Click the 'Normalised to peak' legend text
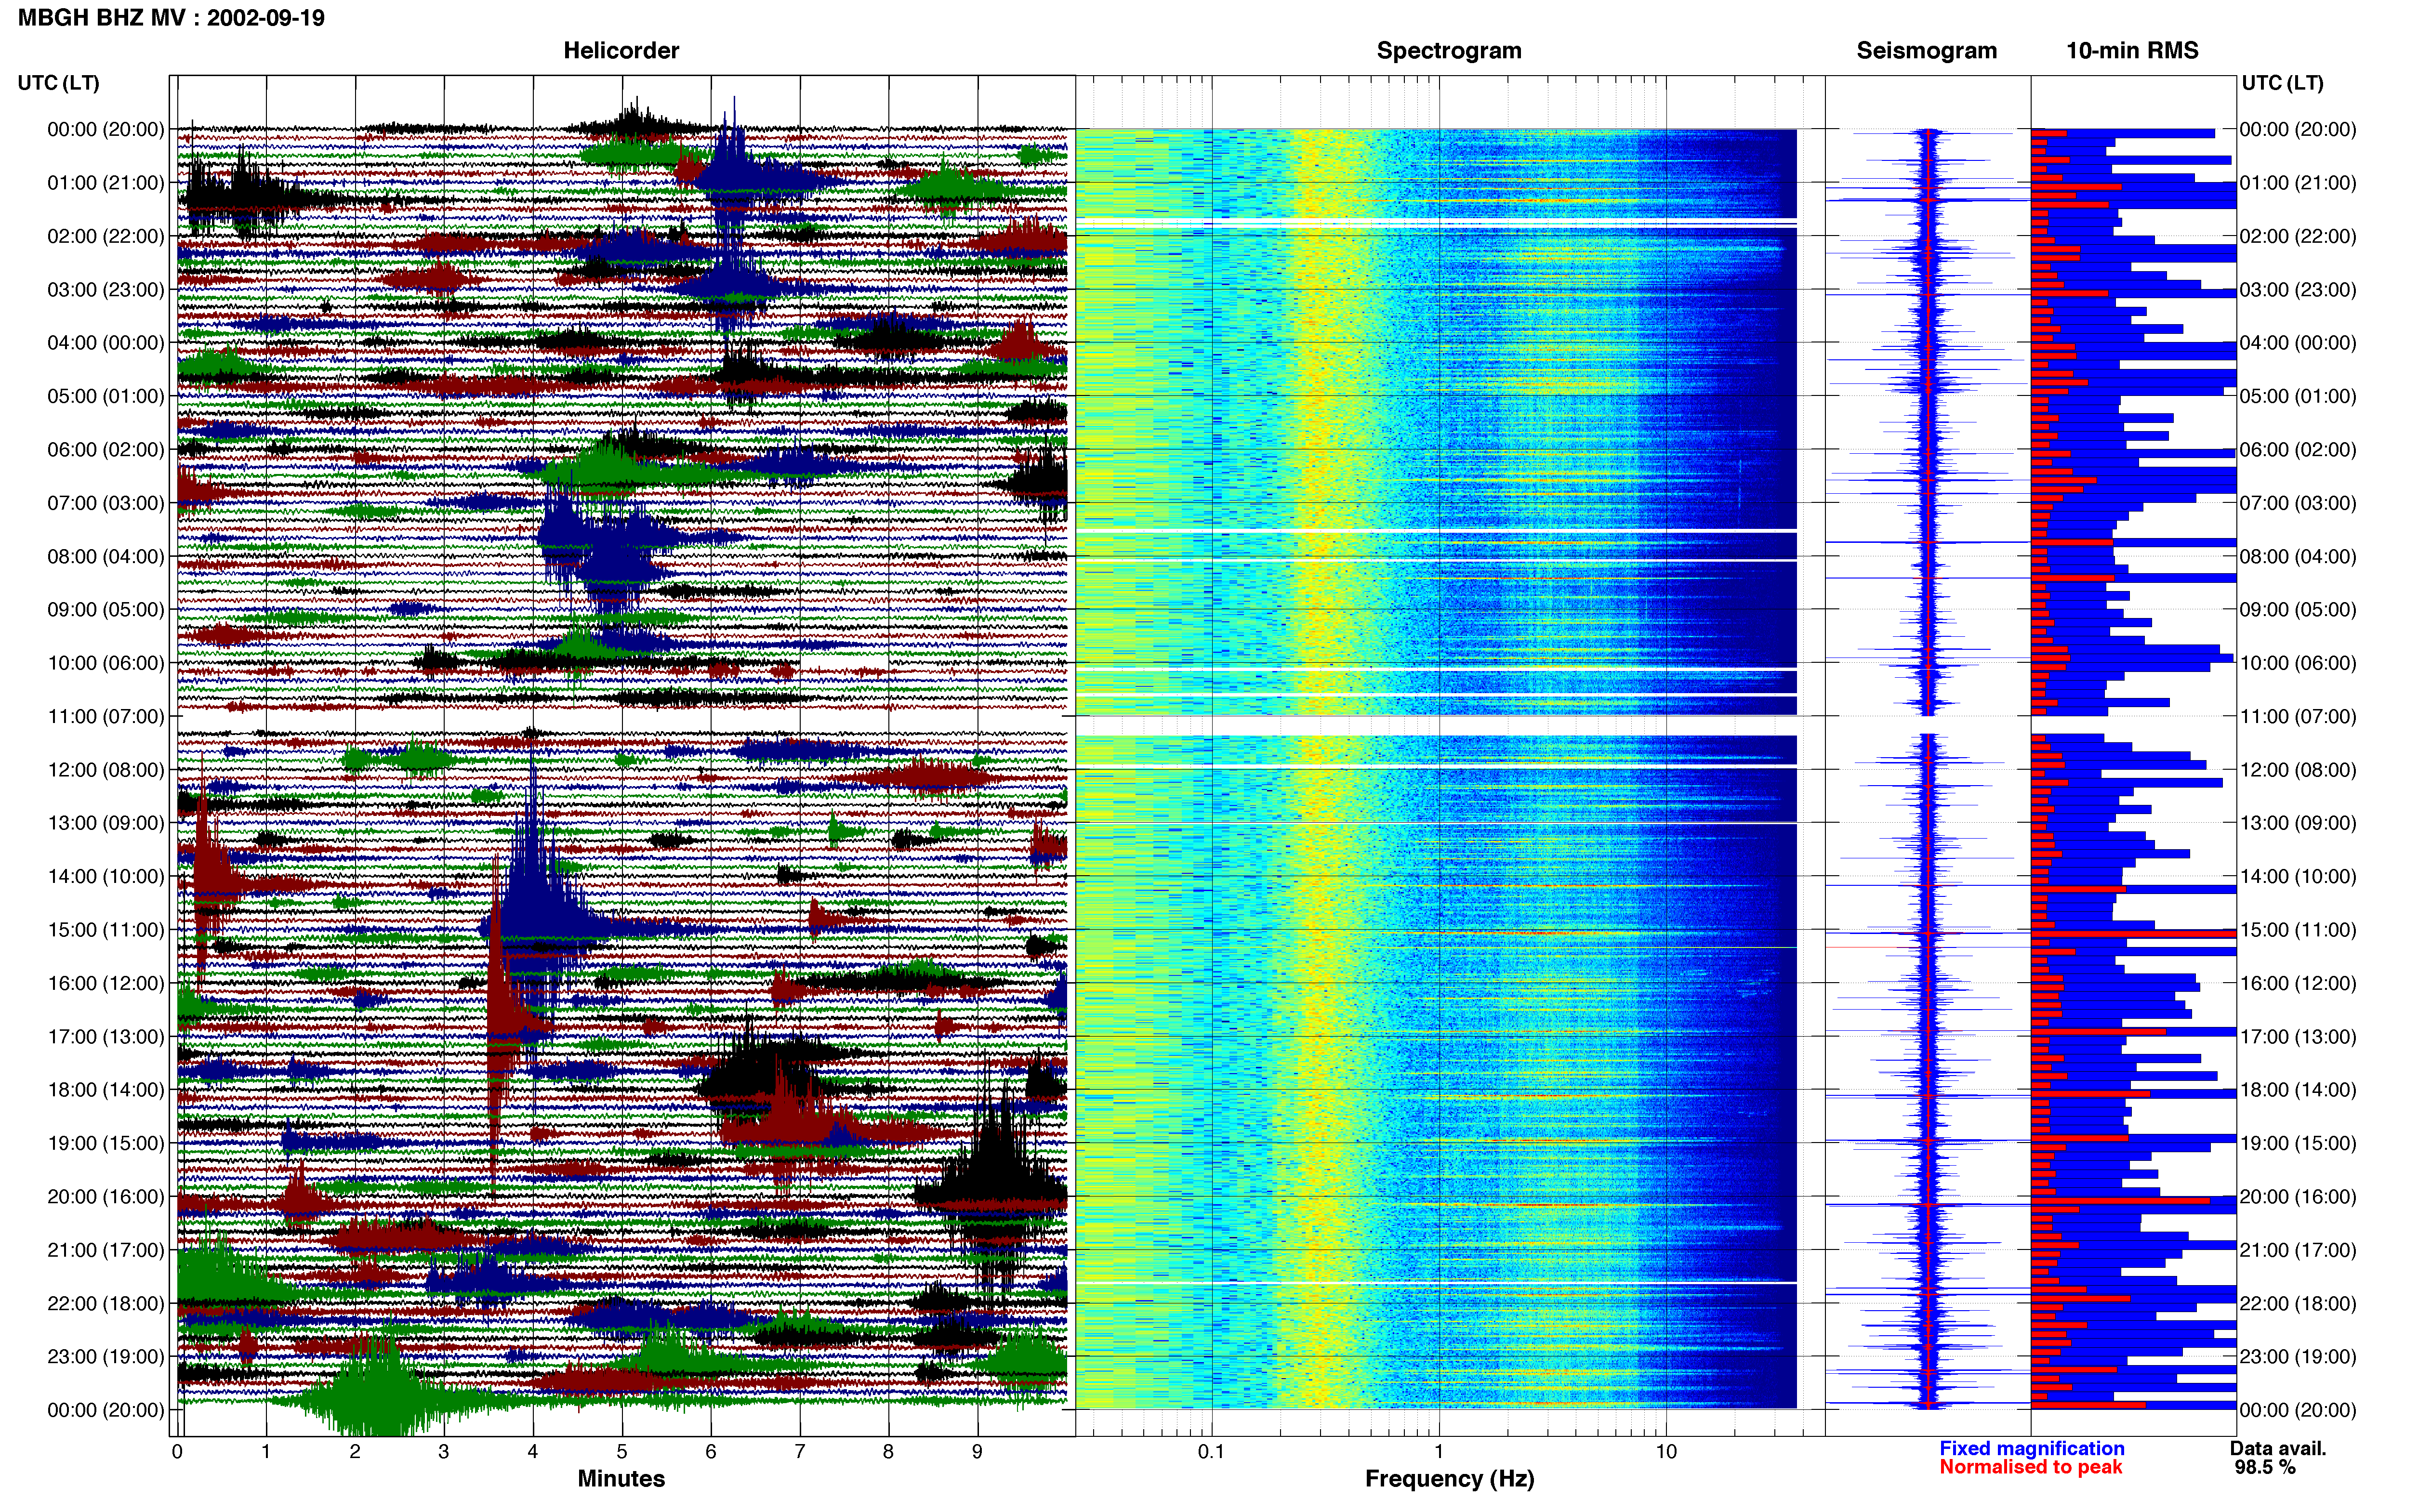This screenshot has height=1512, width=2418. click(x=2030, y=1467)
